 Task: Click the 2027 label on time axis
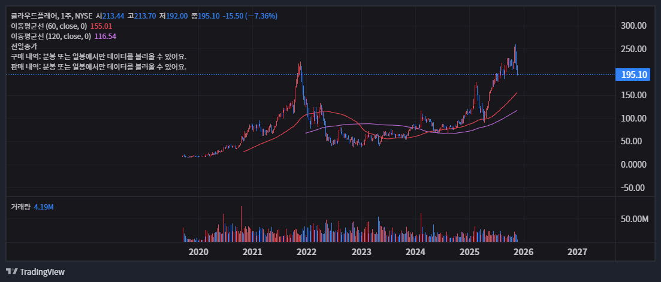(x=577, y=251)
